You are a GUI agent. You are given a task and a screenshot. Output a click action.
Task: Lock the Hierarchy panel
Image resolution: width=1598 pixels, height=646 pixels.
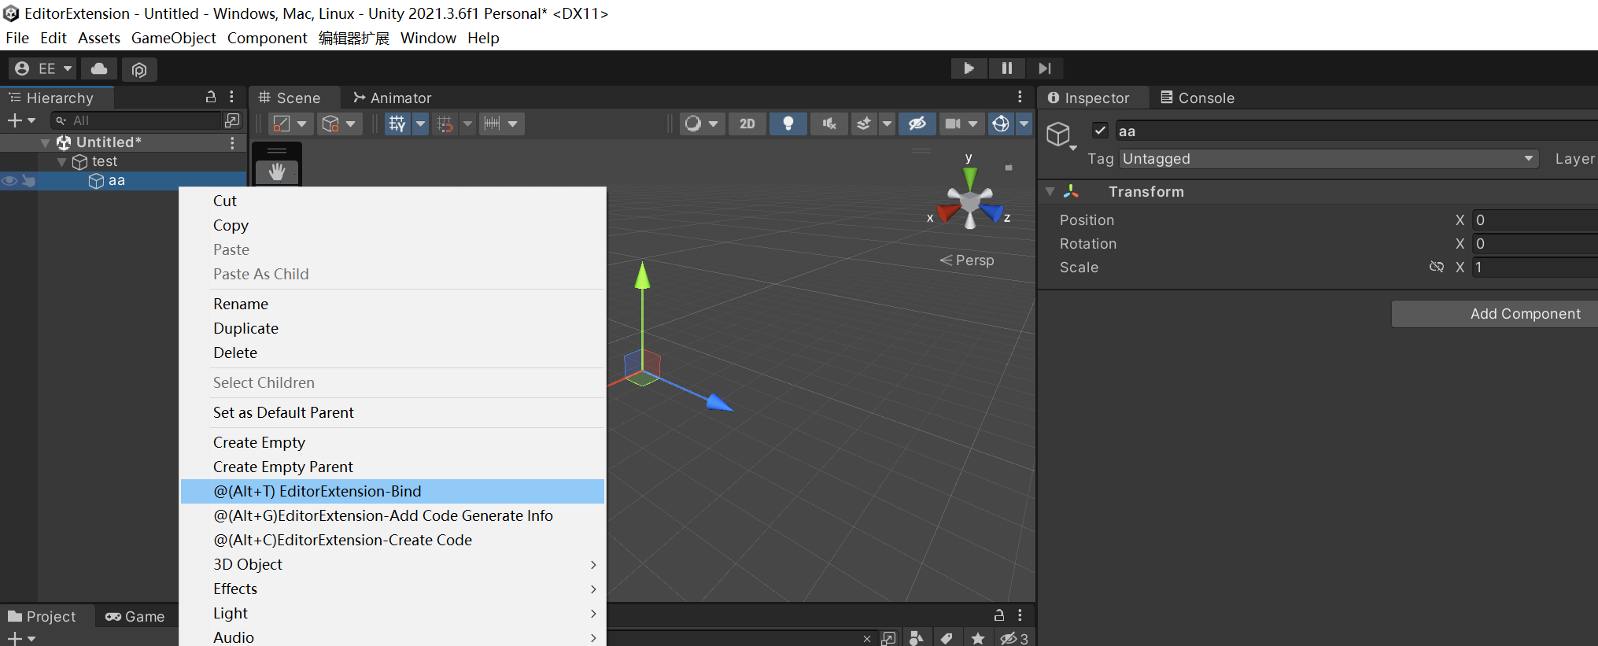[x=211, y=97]
